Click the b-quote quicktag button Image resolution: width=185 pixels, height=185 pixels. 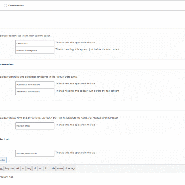(9, 168)
